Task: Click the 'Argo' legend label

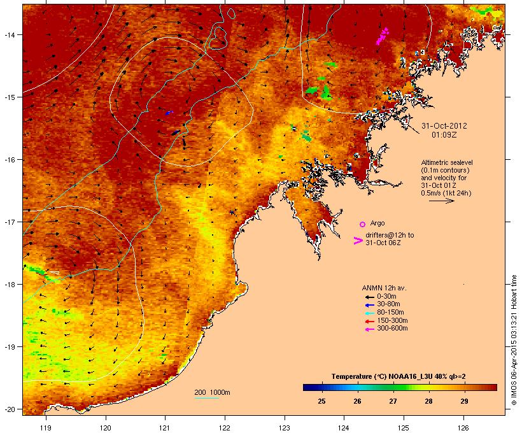Action: [x=377, y=223]
